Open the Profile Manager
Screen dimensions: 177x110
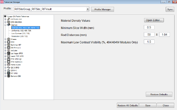(x=102, y=9)
